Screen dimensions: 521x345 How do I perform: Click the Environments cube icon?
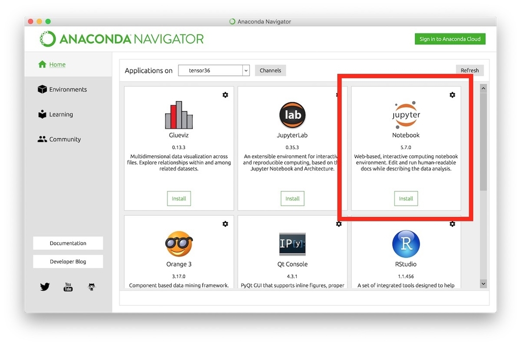[42, 89]
